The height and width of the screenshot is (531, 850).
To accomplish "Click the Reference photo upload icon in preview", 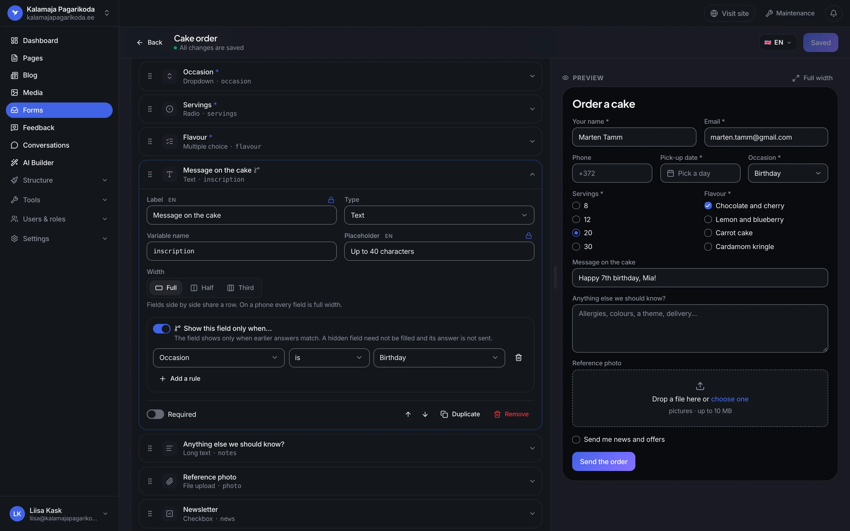I will (x=700, y=386).
